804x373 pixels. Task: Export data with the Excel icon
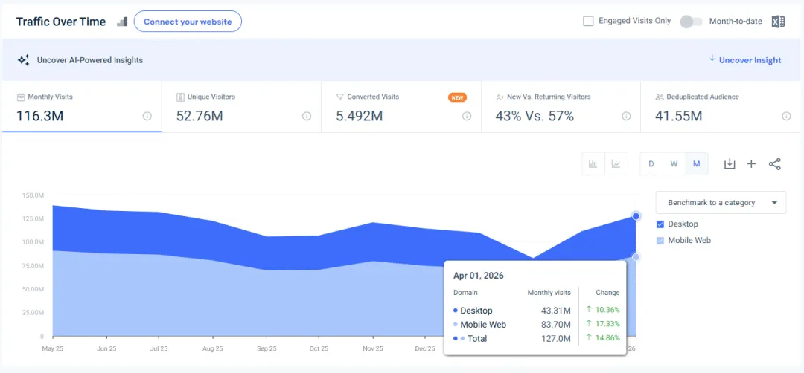[x=778, y=22]
